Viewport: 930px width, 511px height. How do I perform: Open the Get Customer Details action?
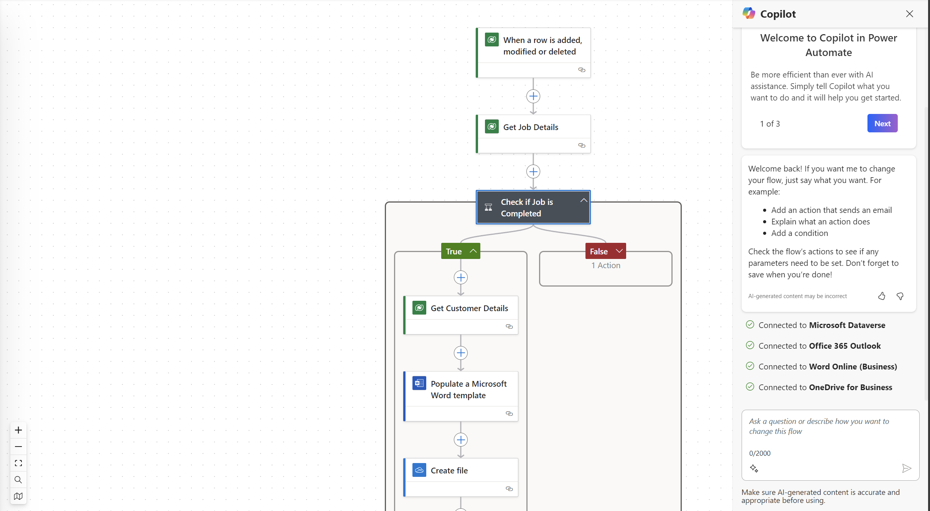point(461,315)
